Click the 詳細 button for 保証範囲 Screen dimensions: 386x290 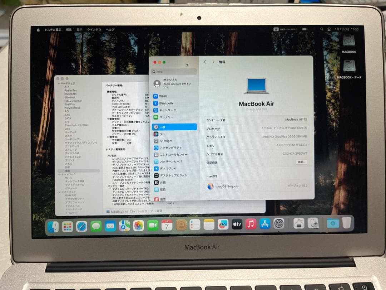(301, 162)
